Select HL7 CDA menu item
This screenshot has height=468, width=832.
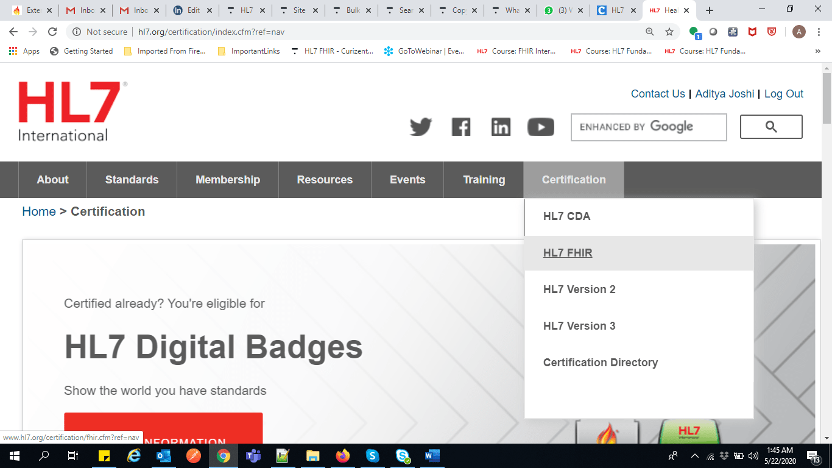click(639, 216)
